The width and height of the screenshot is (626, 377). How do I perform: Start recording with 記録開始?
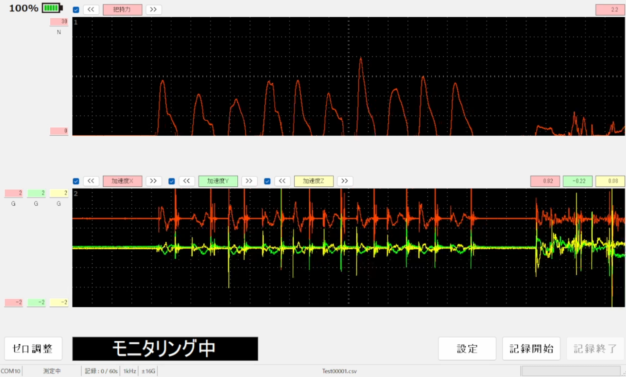[x=531, y=349]
